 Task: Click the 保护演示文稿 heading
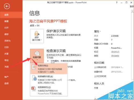click(56, 31)
